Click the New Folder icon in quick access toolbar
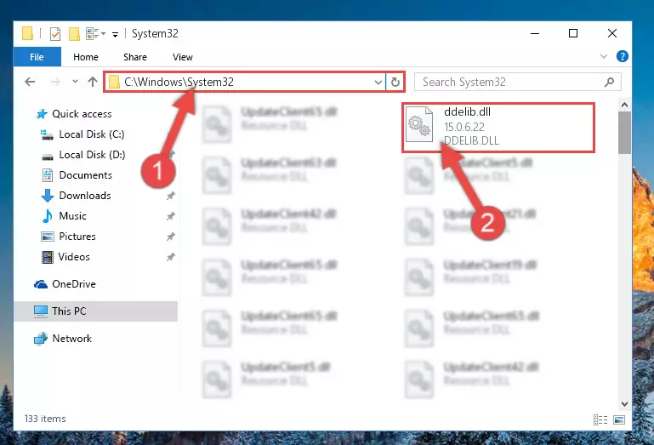The width and height of the screenshot is (654, 445). (x=74, y=33)
